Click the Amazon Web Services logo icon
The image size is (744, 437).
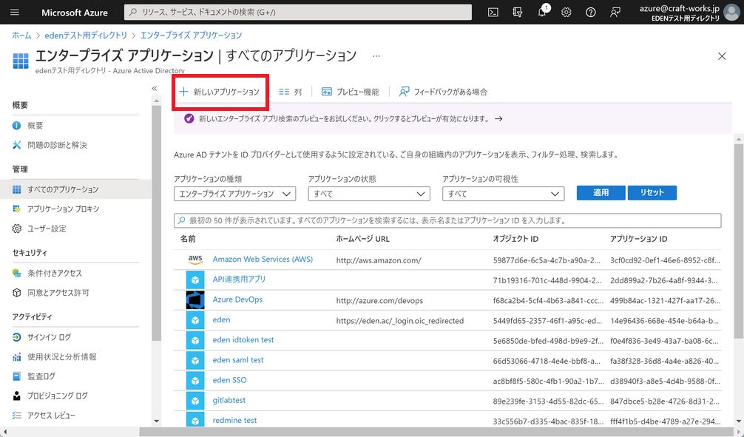pyautogui.click(x=195, y=260)
